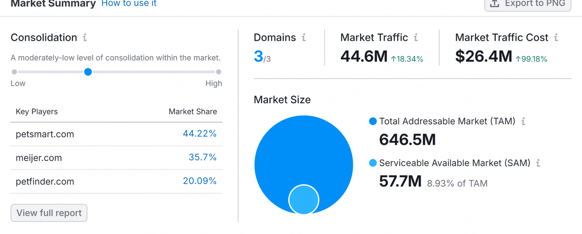Select the petsmart.com 44.22% market share
Image resolution: width=582 pixels, height=234 pixels.
(200, 134)
